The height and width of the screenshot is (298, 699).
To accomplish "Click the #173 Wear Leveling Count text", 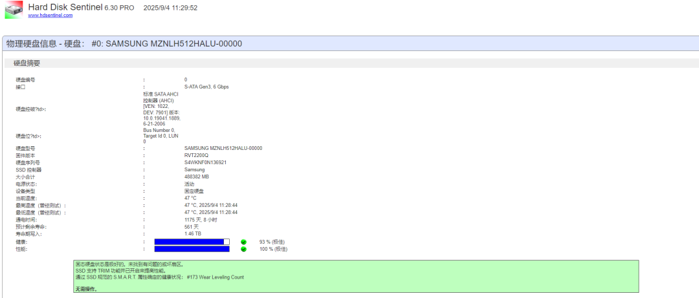I will (216, 277).
